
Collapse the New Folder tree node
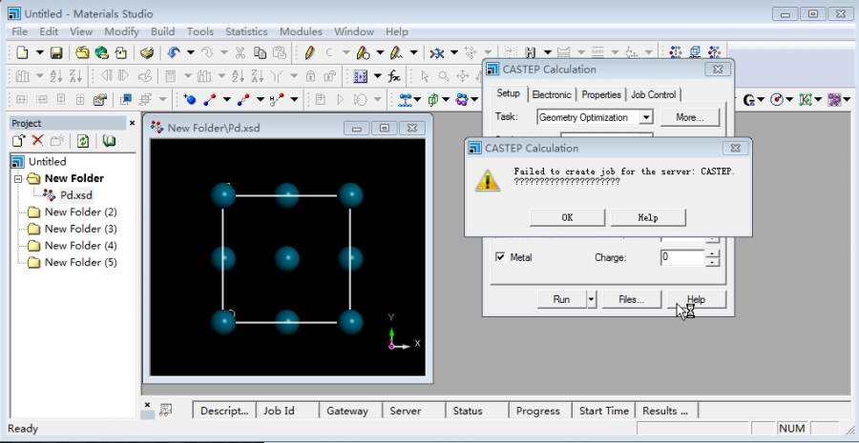(x=17, y=179)
